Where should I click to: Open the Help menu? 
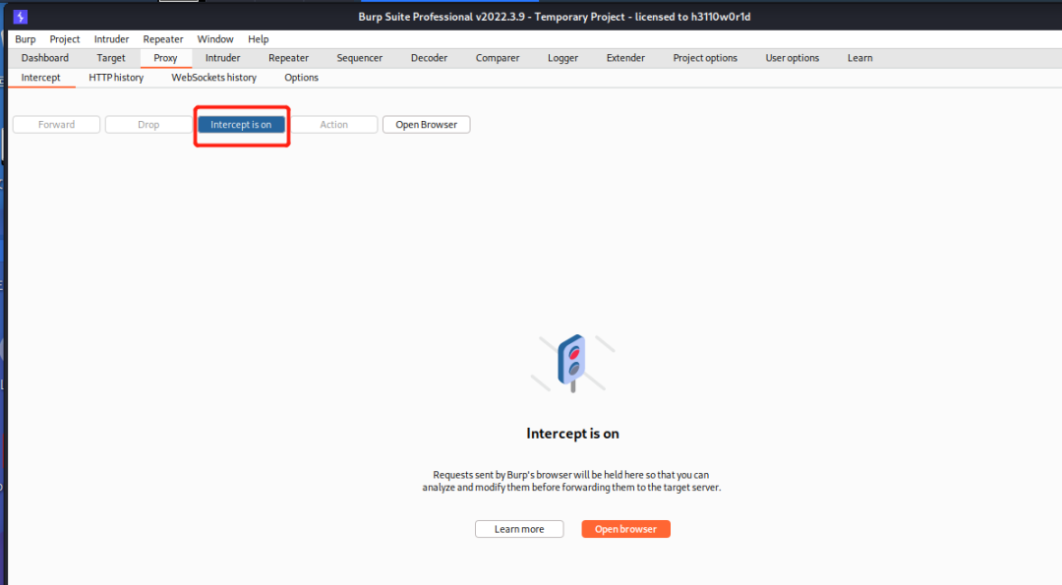click(x=258, y=38)
